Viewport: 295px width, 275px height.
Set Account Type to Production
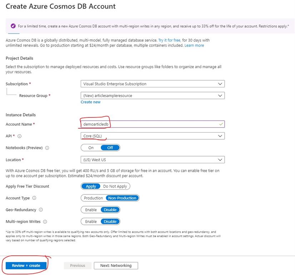click(93, 198)
